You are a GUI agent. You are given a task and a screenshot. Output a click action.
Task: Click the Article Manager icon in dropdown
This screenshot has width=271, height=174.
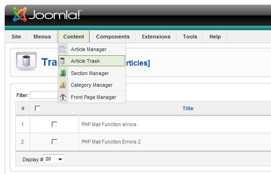[63, 49]
